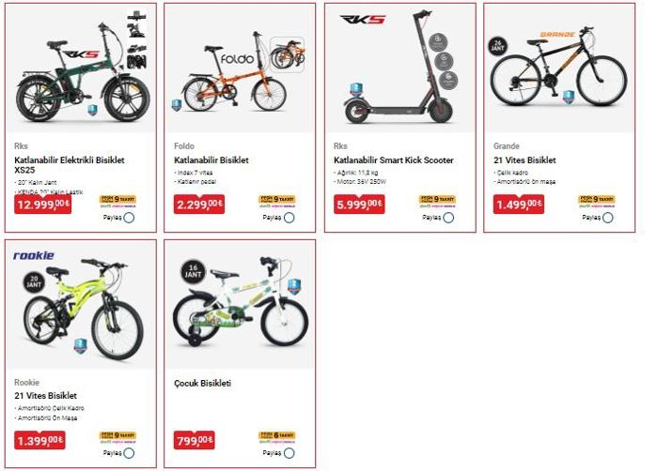Click the red RKS logo above the scooter

coord(362,20)
